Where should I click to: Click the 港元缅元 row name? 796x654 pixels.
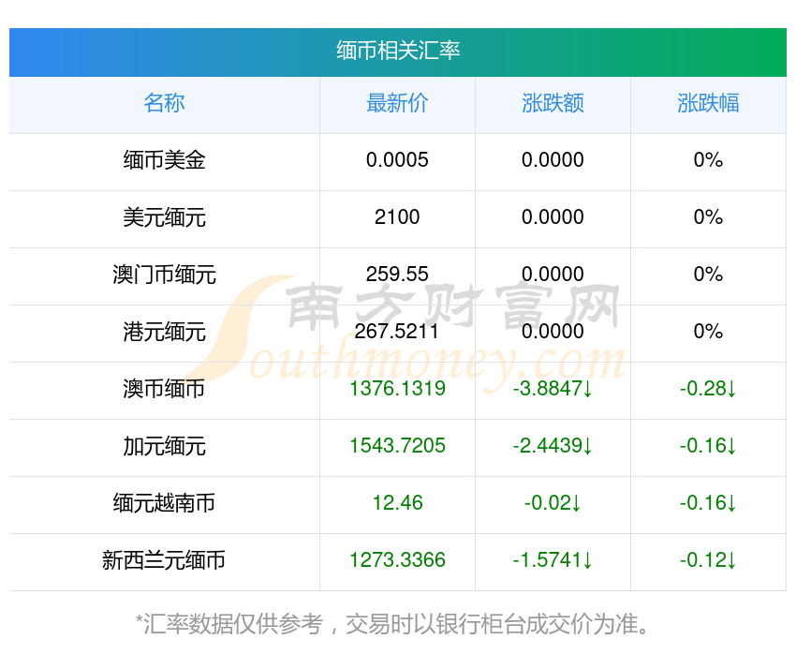pos(164,332)
